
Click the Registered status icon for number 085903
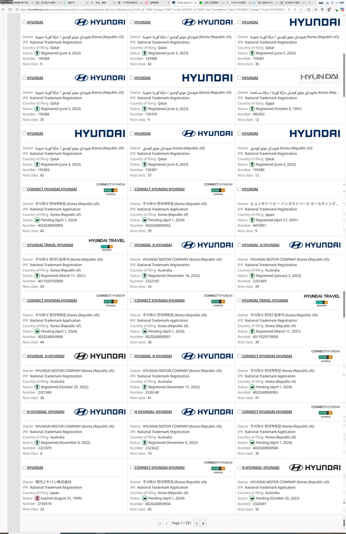(252, 109)
